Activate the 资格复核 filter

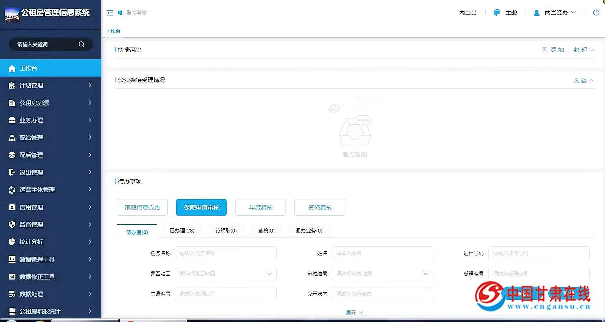(320, 207)
